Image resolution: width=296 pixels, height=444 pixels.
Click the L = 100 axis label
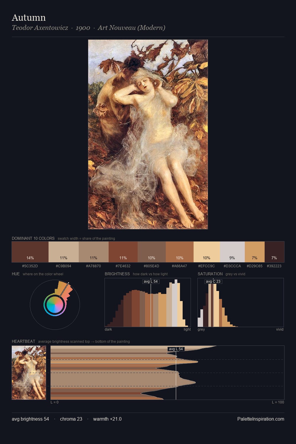[278, 402]
